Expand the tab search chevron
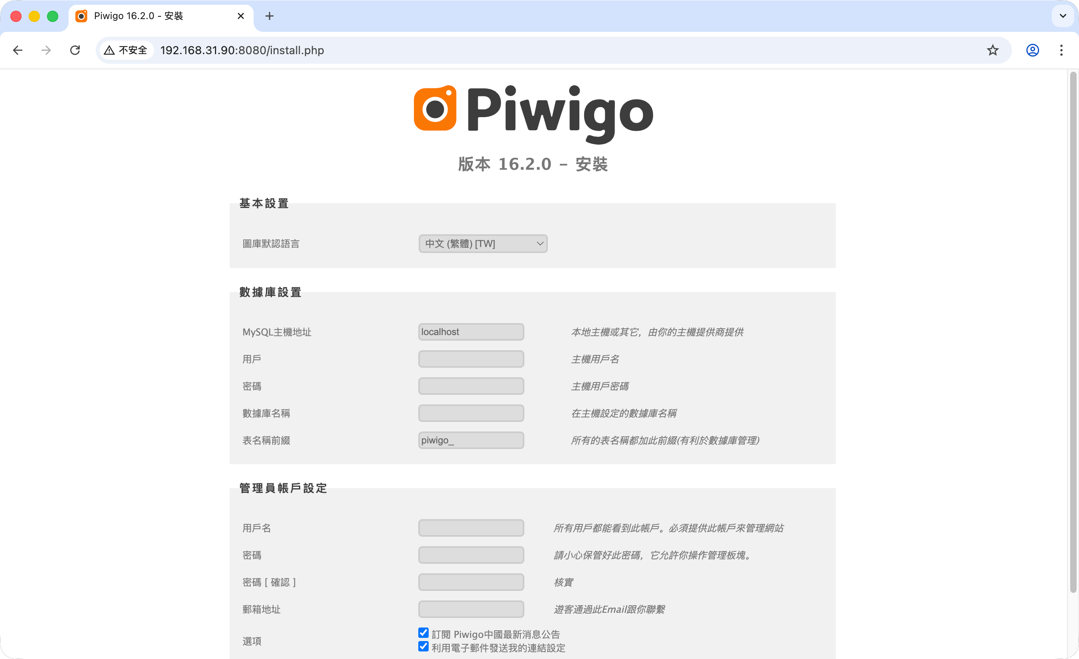Screen dimensions: 1079x659 click(1062, 16)
